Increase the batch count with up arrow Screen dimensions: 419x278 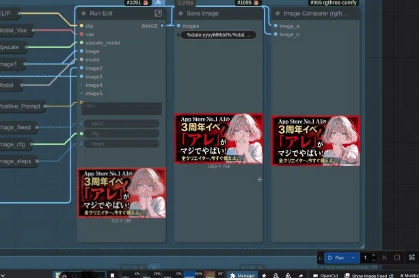[374, 255]
